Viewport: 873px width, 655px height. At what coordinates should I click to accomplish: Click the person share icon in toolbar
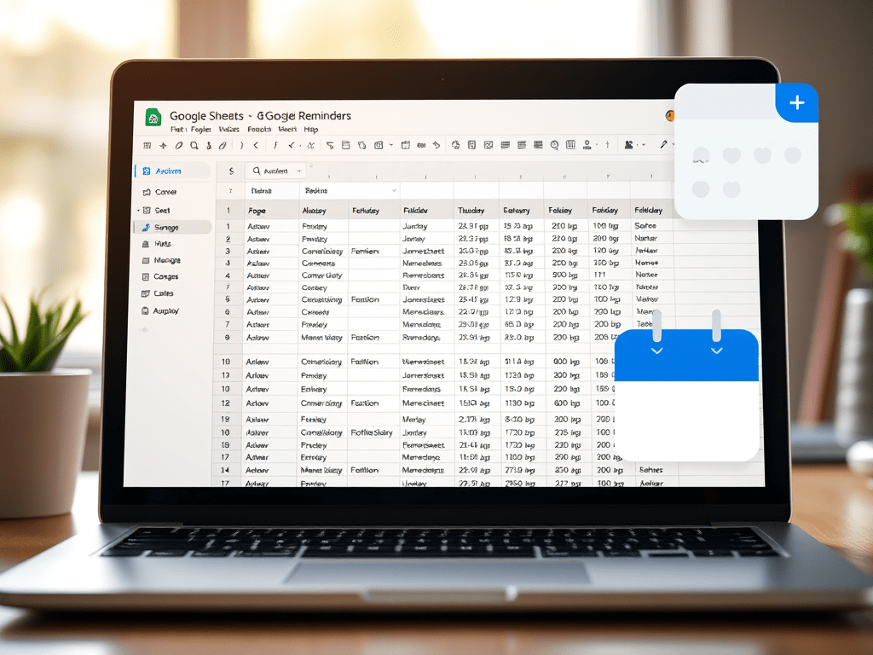coord(630,145)
